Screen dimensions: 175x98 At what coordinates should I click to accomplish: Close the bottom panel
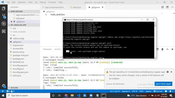(172, 49)
